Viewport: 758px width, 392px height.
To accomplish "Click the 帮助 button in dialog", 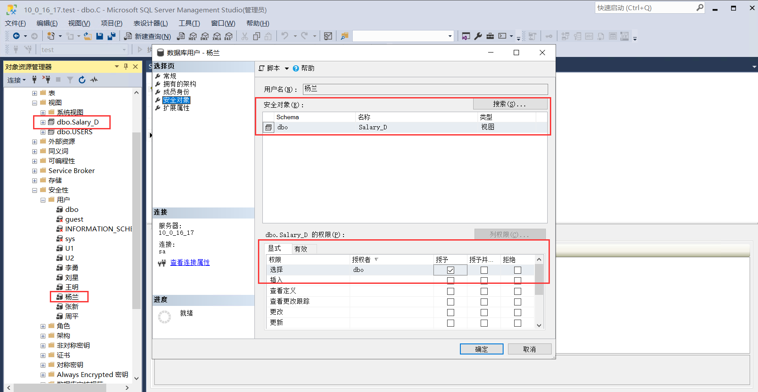I will click(304, 68).
